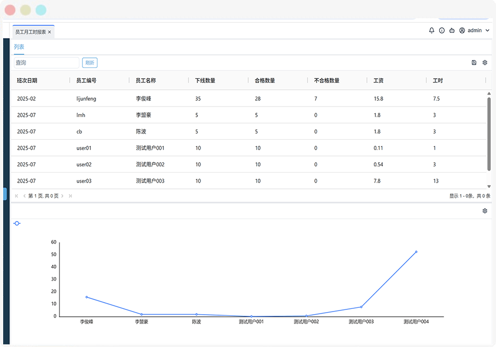
Task: Go to previous page arrow
Action: click(x=25, y=196)
